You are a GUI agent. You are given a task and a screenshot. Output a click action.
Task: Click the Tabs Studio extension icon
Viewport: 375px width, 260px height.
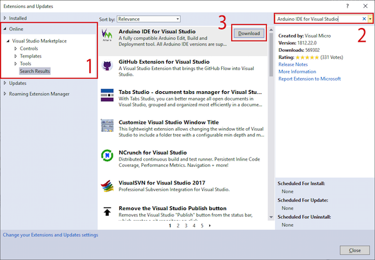107,95
